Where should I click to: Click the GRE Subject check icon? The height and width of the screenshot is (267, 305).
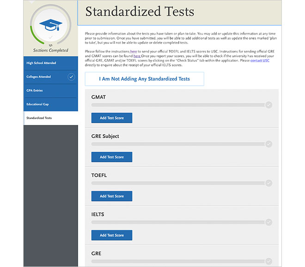pos(269,144)
